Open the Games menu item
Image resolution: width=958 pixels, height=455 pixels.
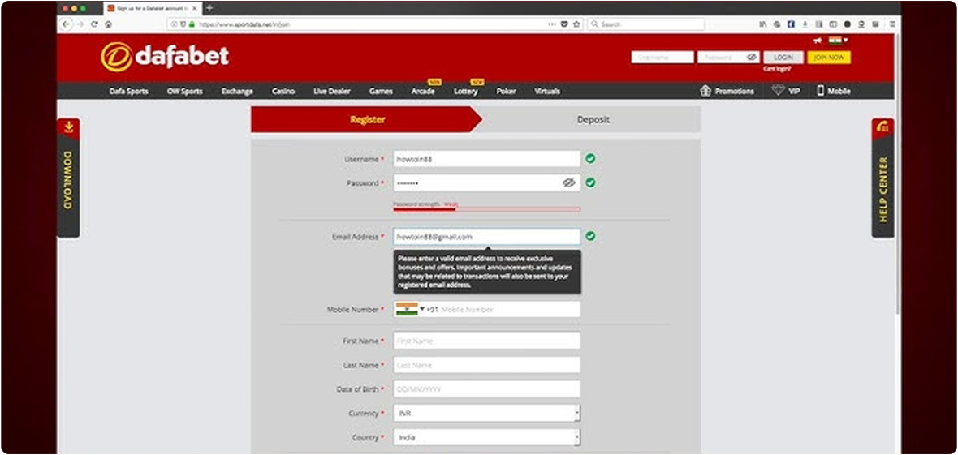click(381, 91)
